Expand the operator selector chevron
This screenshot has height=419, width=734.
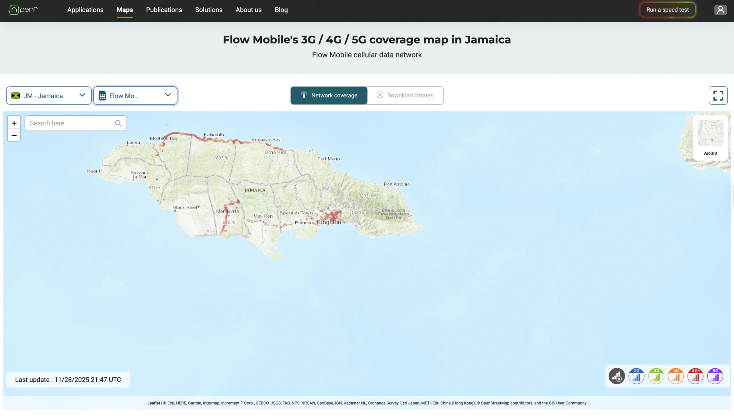168,95
